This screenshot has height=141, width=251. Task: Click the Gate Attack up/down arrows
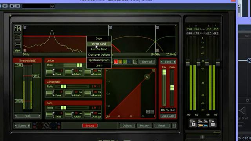(73, 115)
